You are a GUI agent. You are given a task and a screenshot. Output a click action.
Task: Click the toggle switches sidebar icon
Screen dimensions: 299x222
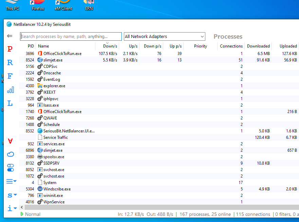tap(11, 168)
